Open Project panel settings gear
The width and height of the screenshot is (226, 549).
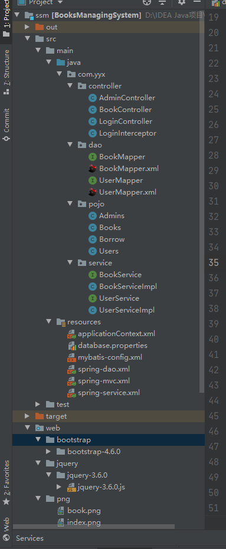pos(182,2)
